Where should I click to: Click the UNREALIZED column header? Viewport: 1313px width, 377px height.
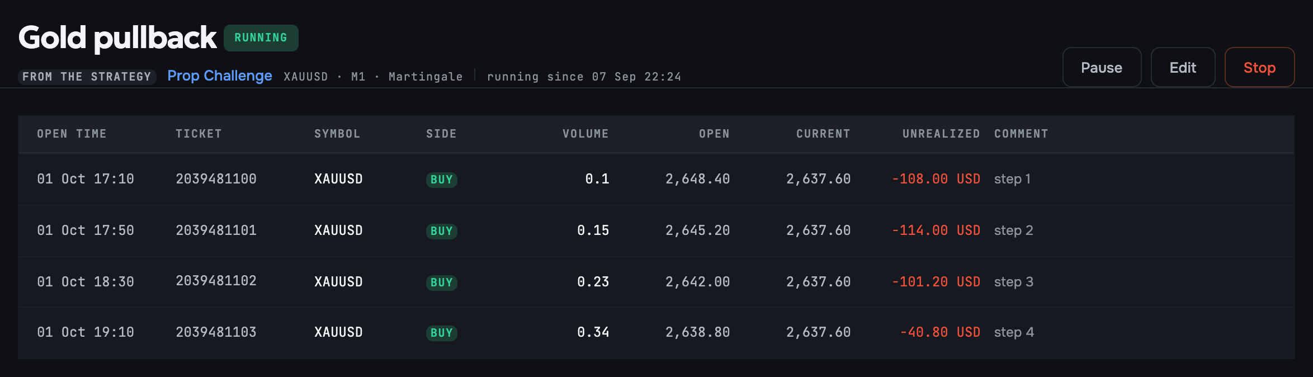tap(941, 134)
